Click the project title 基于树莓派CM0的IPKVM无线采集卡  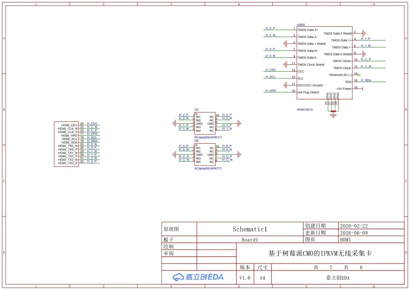point(320,253)
